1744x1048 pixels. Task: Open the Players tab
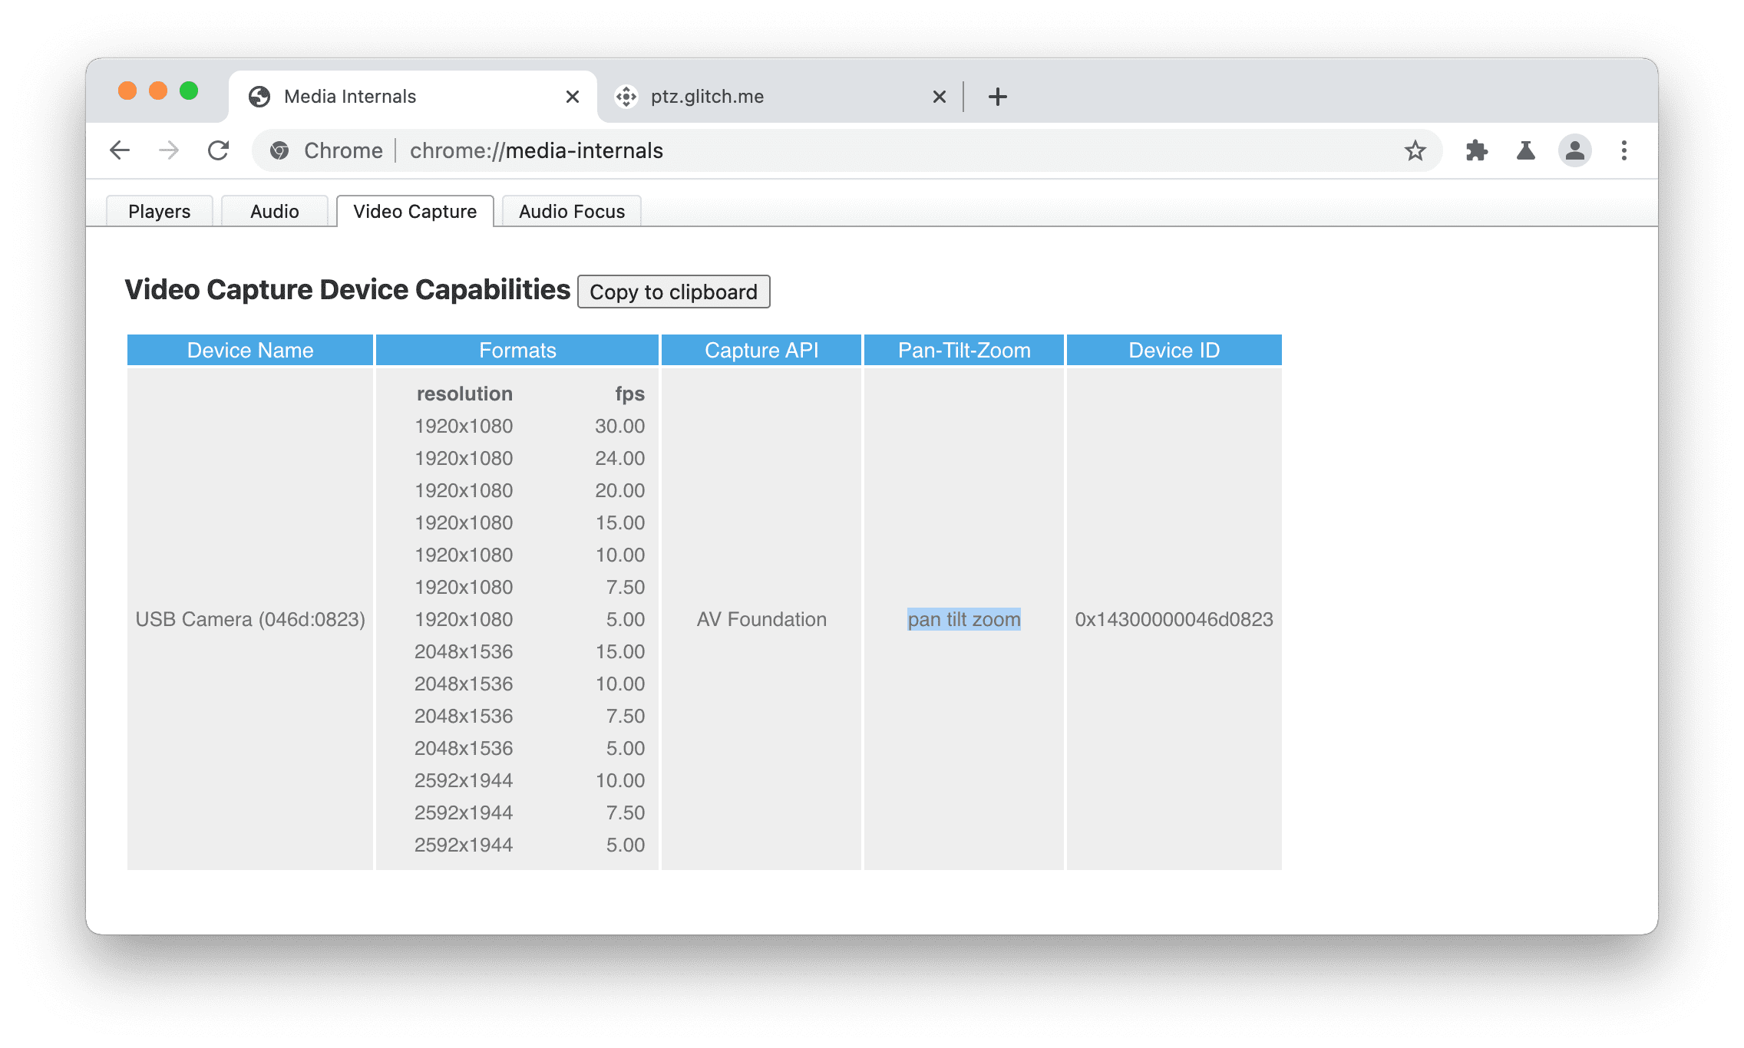[158, 210]
